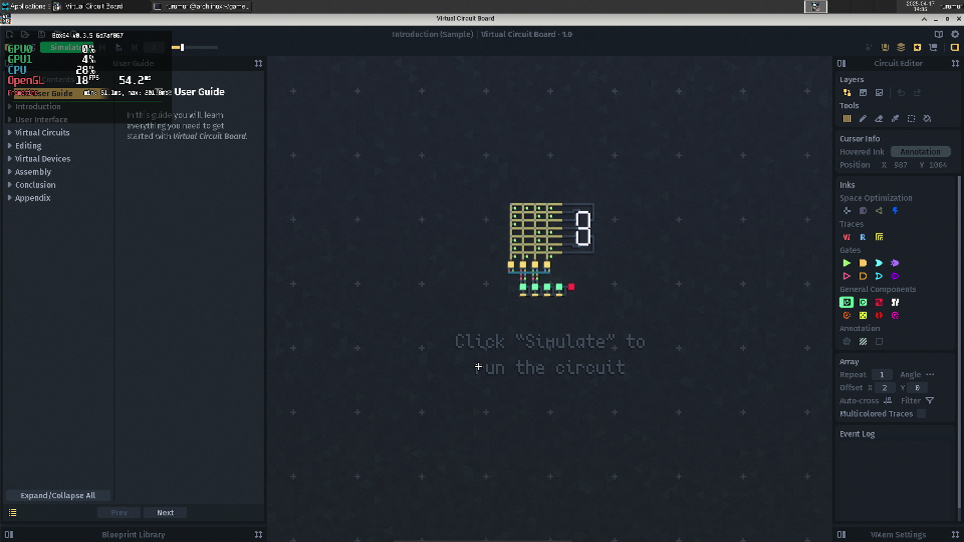Viewport: 964px width, 542px height.
Task: Select the Array tool in Tools
Action: point(847,118)
